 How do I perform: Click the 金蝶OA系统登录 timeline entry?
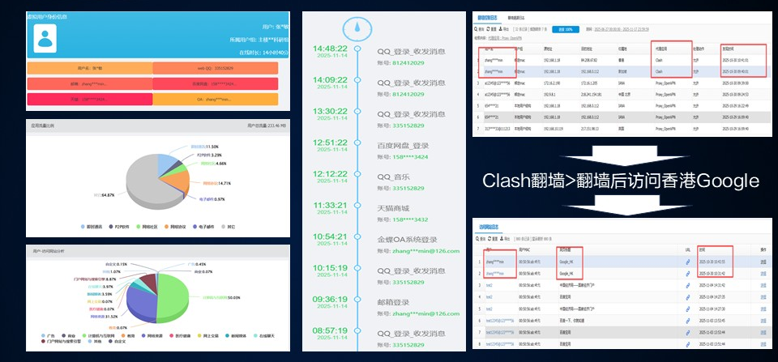(x=408, y=240)
